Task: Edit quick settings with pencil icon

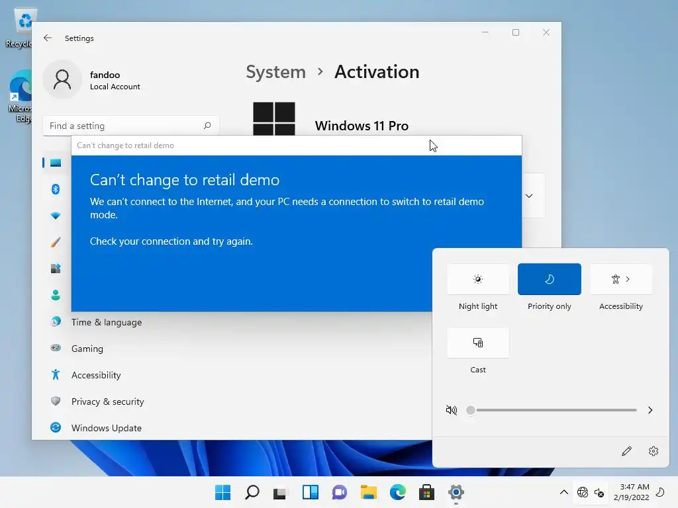Action: tap(626, 451)
